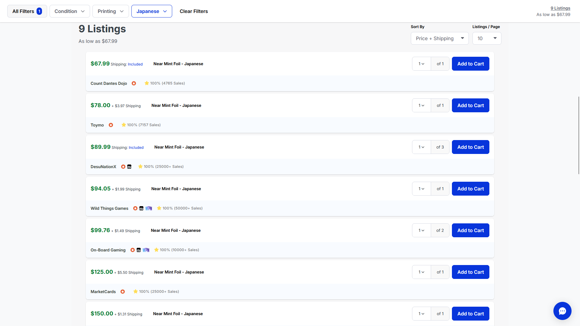The height and width of the screenshot is (326, 580).
Task: Open quantity dropdown for $67.99 listing
Action: [421, 64]
